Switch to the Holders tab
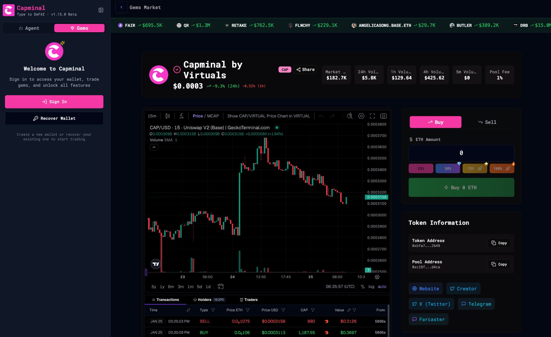 [x=204, y=300]
